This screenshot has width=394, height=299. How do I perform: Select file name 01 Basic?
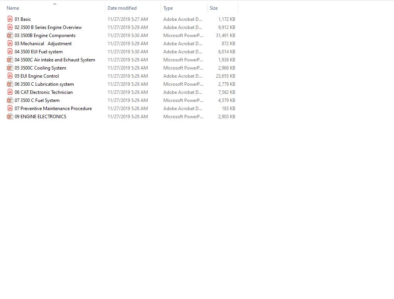pyautogui.click(x=22, y=19)
